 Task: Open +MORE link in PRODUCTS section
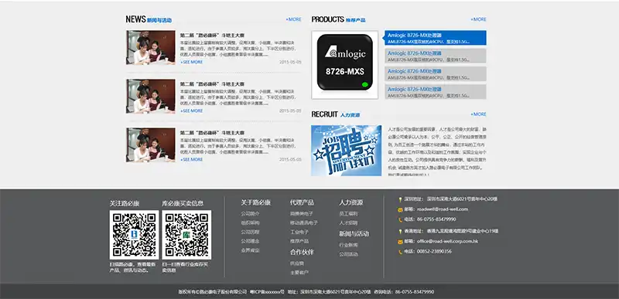478,19
